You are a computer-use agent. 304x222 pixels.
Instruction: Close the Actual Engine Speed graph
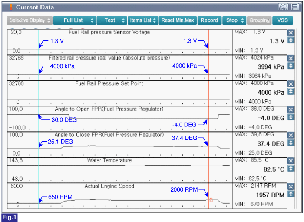[291, 186]
